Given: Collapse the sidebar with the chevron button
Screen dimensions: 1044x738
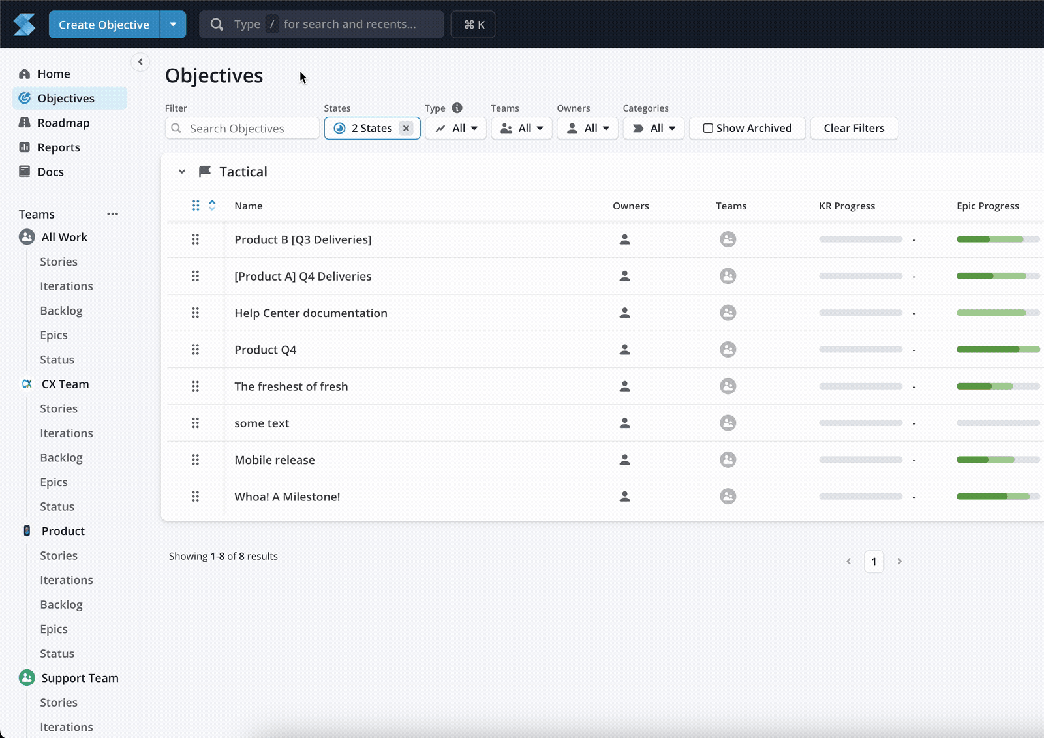Looking at the screenshot, I should coord(140,62).
